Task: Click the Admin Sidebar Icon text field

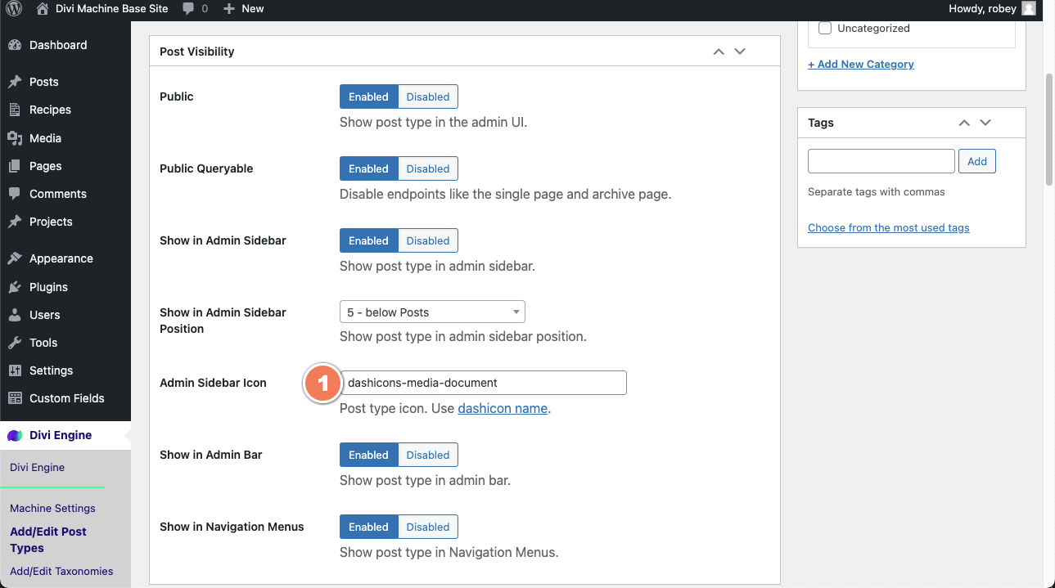Action: click(483, 383)
